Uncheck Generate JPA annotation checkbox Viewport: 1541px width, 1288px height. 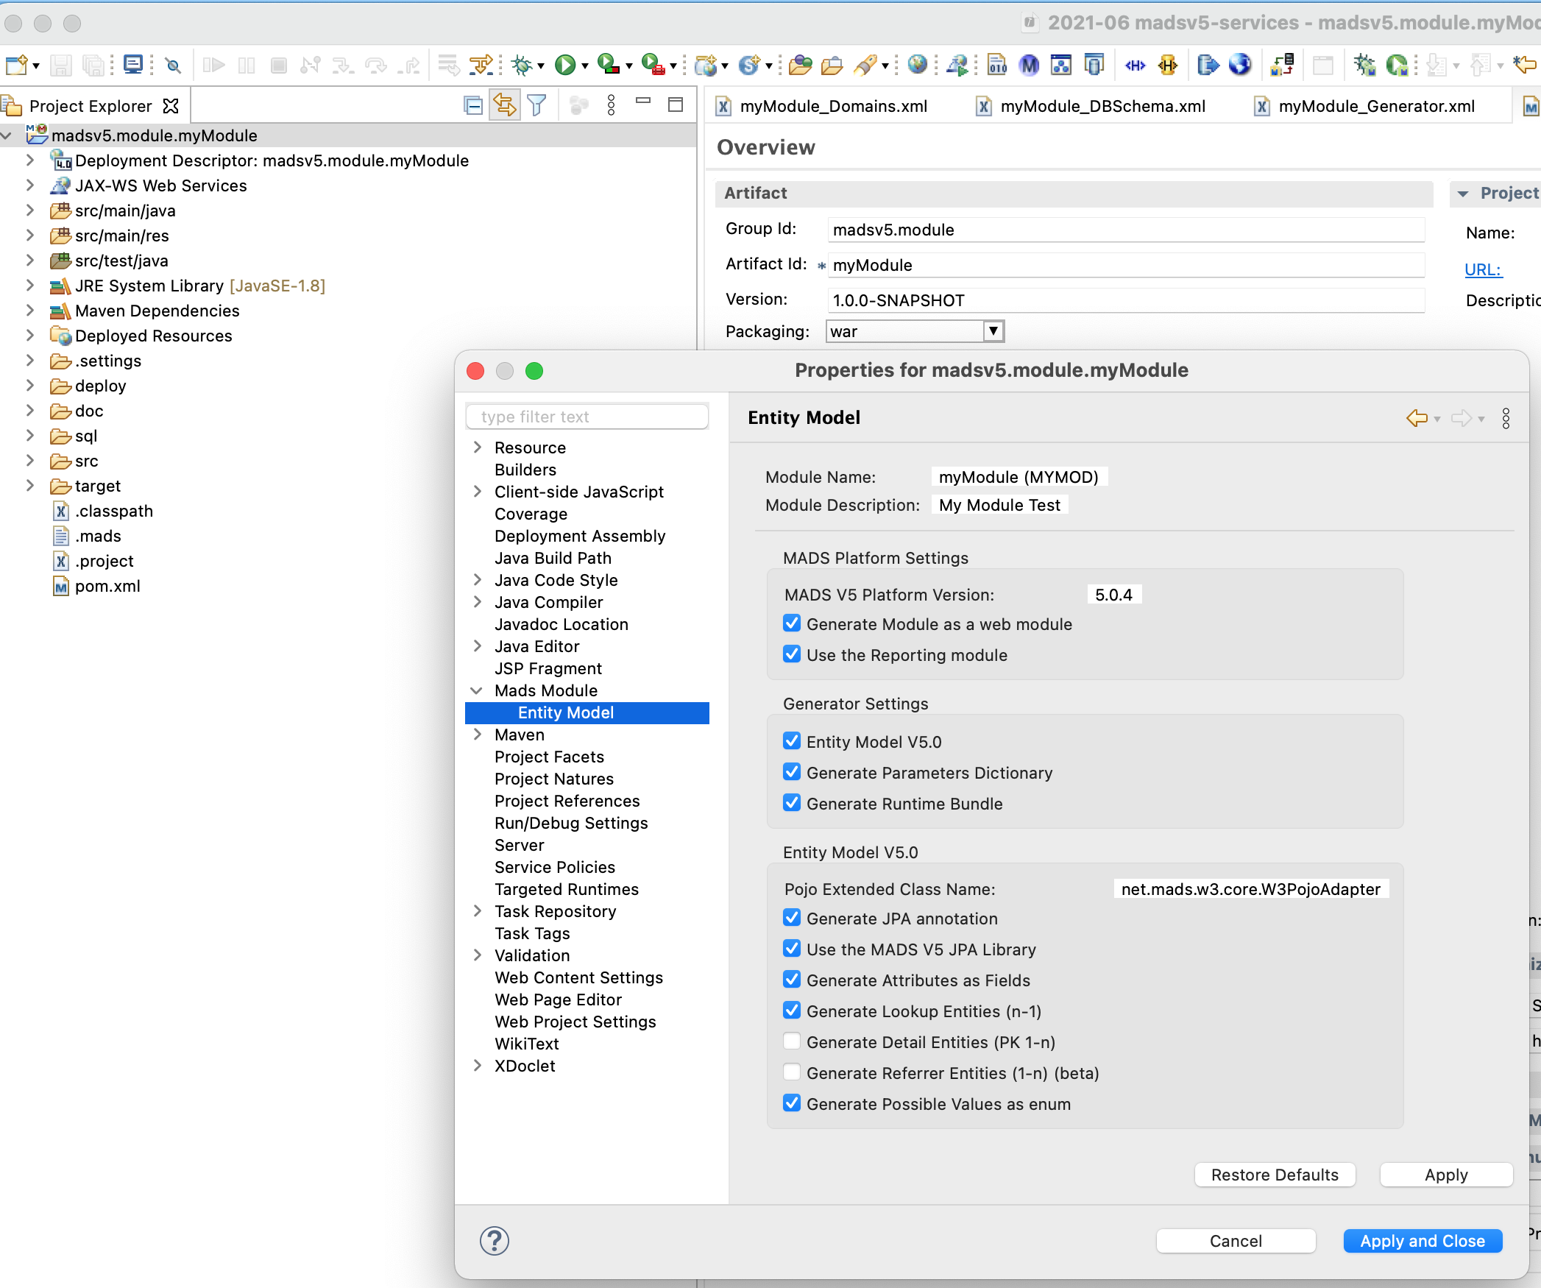pyautogui.click(x=792, y=918)
